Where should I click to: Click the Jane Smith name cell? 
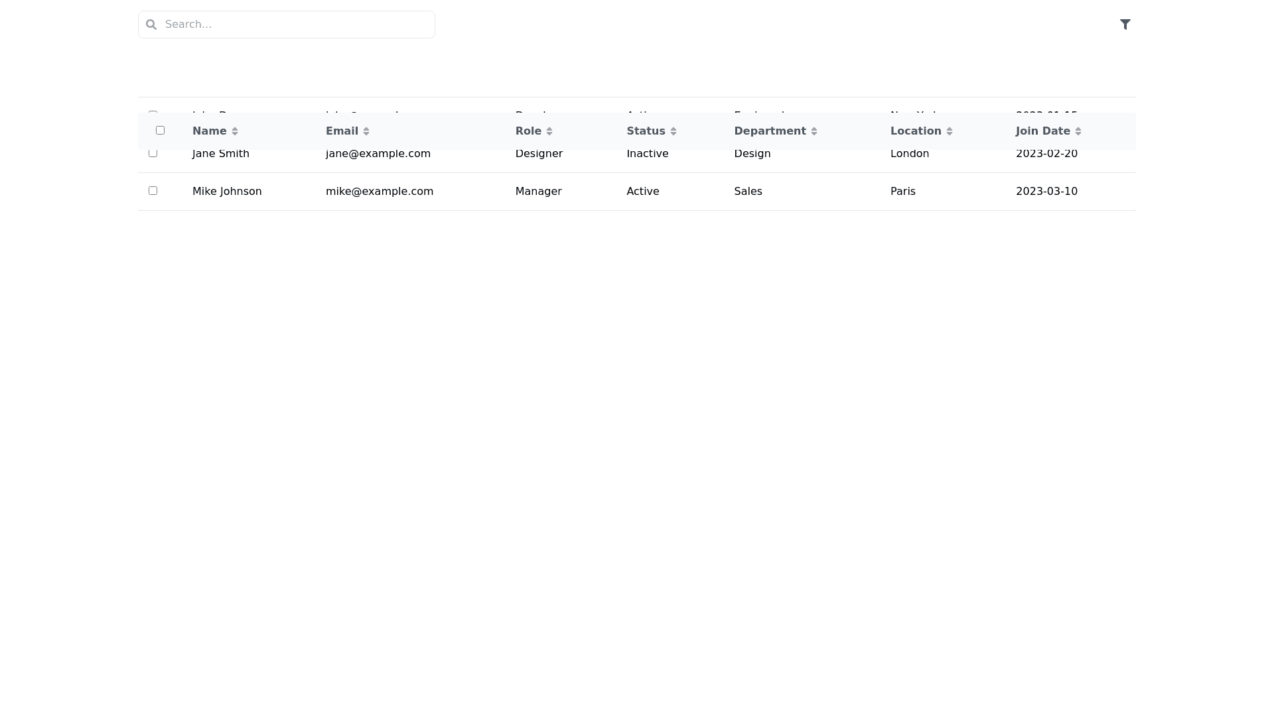pyautogui.click(x=221, y=155)
